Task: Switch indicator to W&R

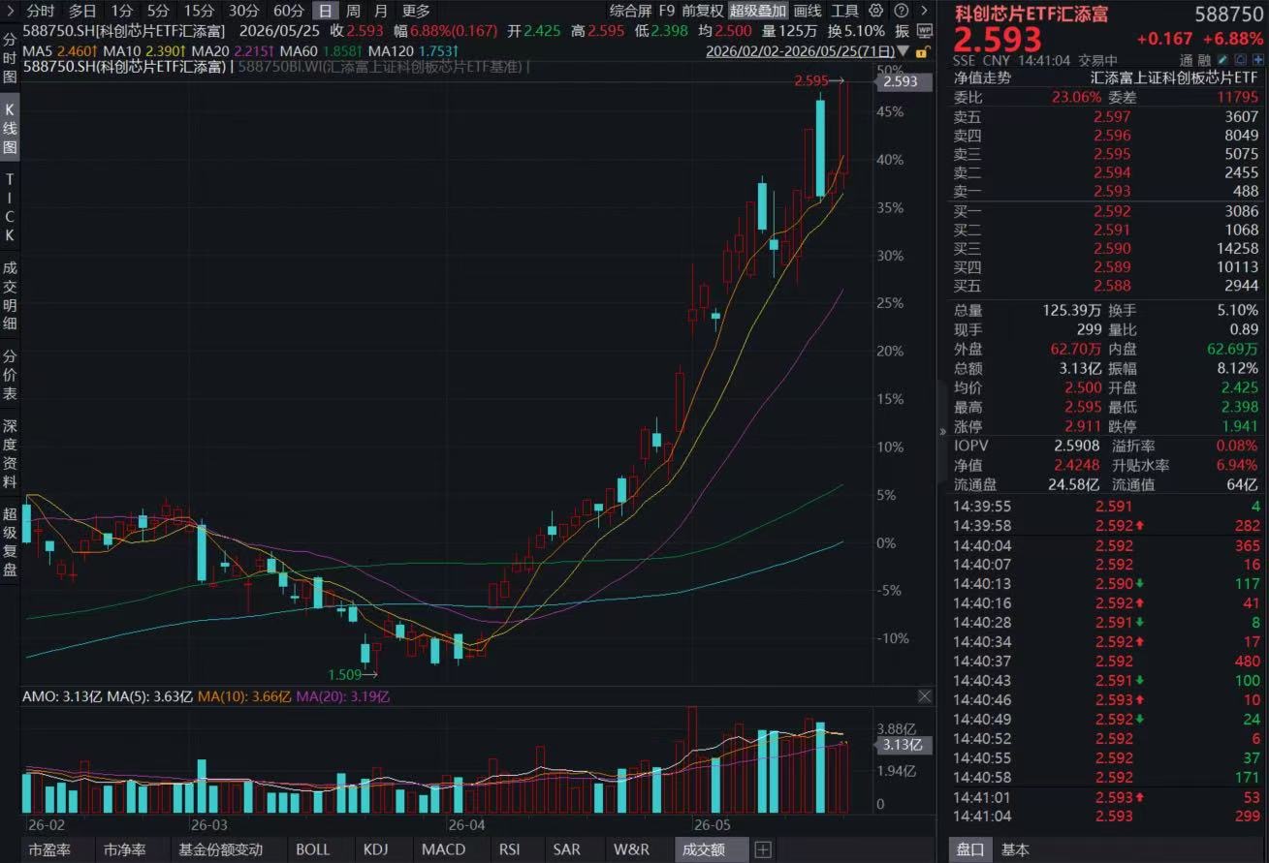Action: [632, 849]
